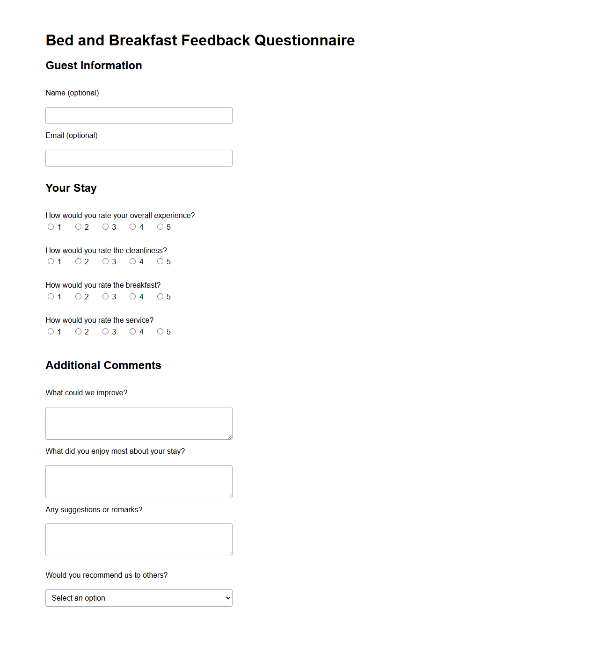Click the Email input field
Image resolution: width=591 pixels, height=646 pixels.
tap(139, 158)
